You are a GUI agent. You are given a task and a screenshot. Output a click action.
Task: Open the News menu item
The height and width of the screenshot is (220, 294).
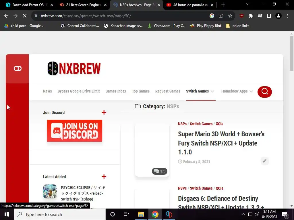pyautogui.click(x=47, y=91)
